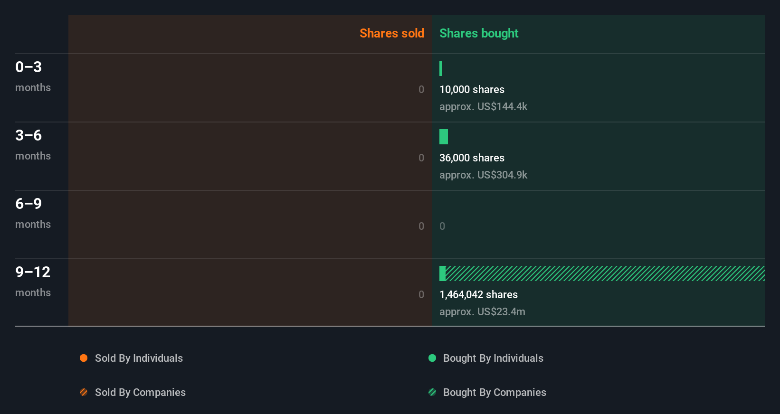Select the Sold By Companies legend label
Image resolution: width=780 pixels, height=414 pixels.
coord(140,392)
